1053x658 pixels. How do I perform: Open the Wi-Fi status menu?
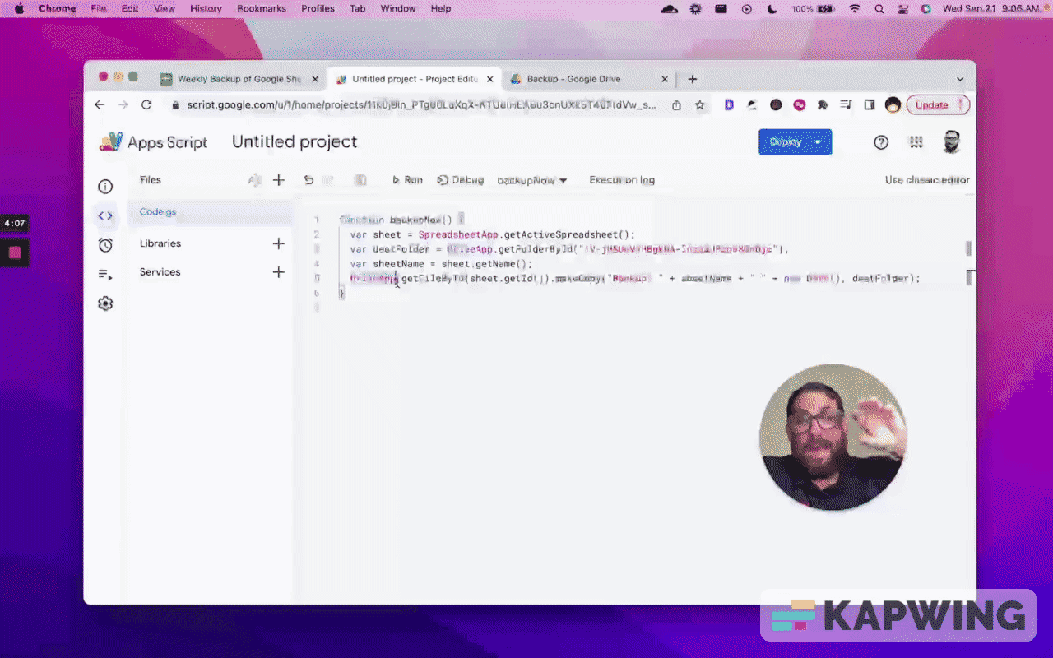tap(855, 8)
